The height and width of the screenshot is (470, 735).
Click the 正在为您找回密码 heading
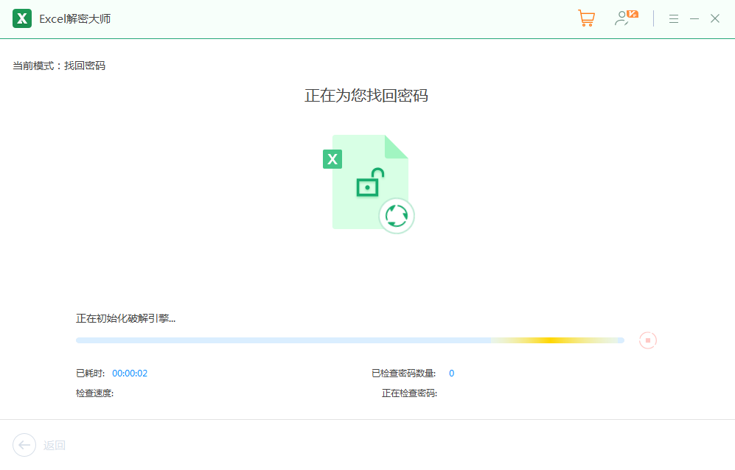(366, 96)
